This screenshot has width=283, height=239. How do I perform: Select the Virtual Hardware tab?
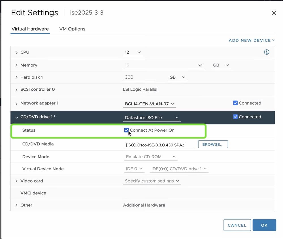pyautogui.click(x=30, y=29)
